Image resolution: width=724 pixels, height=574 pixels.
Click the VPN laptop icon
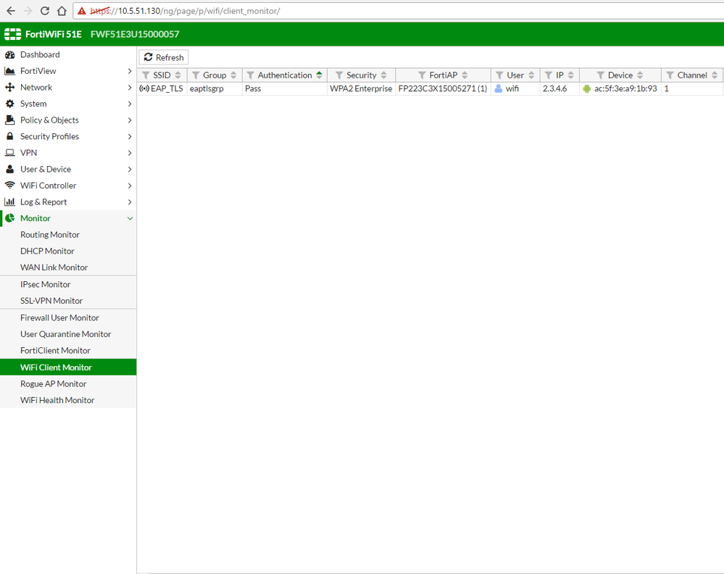pyautogui.click(x=9, y=152)
